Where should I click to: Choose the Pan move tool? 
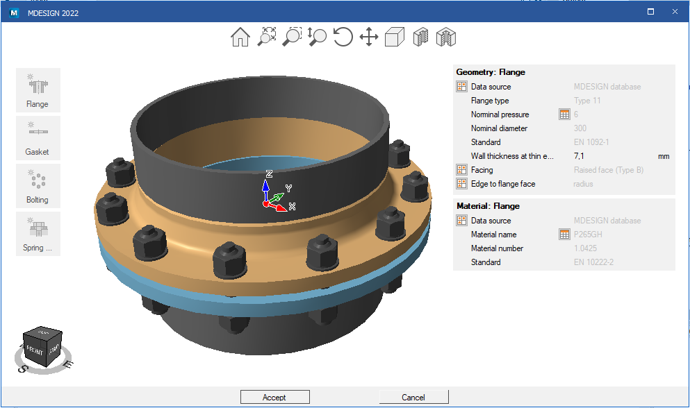369,37
